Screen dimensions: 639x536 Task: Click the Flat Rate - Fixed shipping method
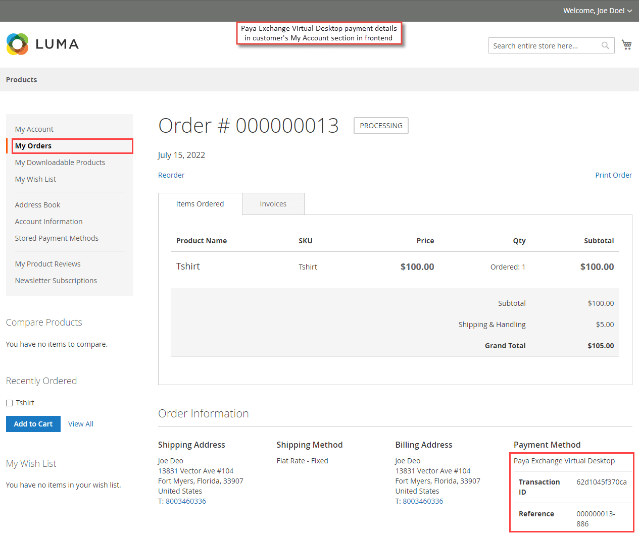302,461
